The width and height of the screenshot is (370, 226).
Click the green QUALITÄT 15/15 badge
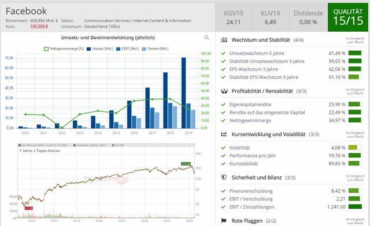348,17
